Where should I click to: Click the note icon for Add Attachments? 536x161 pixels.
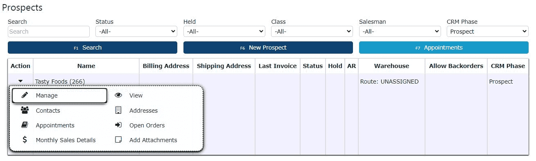[x=119, y=140]
